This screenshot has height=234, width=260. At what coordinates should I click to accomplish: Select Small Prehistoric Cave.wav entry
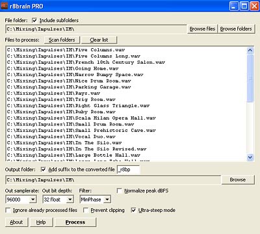81,131
